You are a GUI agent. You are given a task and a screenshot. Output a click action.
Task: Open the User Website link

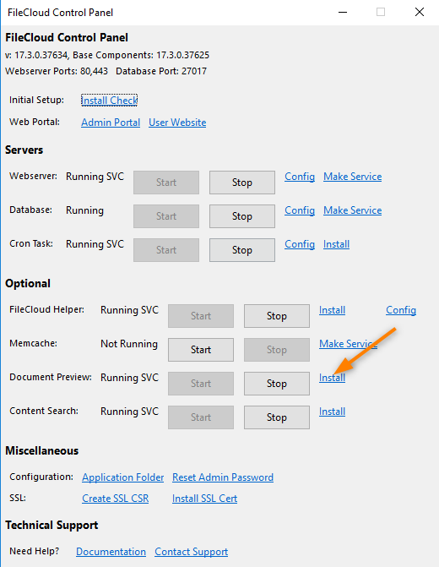click(x=177, y=123)
